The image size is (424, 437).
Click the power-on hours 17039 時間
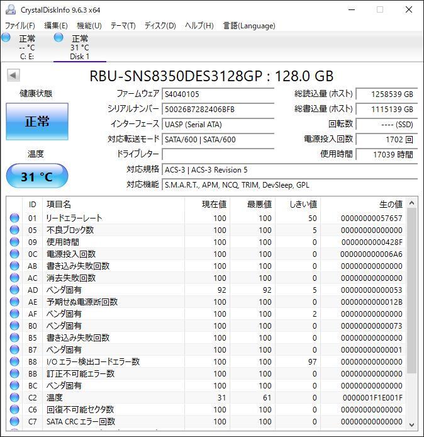coord(387,154)
